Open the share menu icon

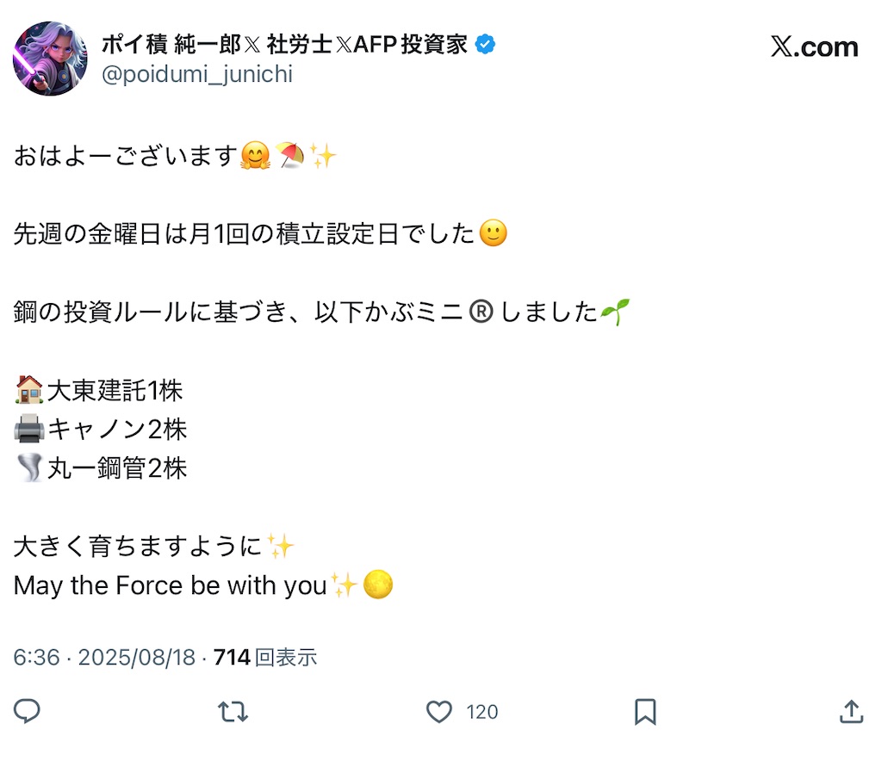pos(851,711)
